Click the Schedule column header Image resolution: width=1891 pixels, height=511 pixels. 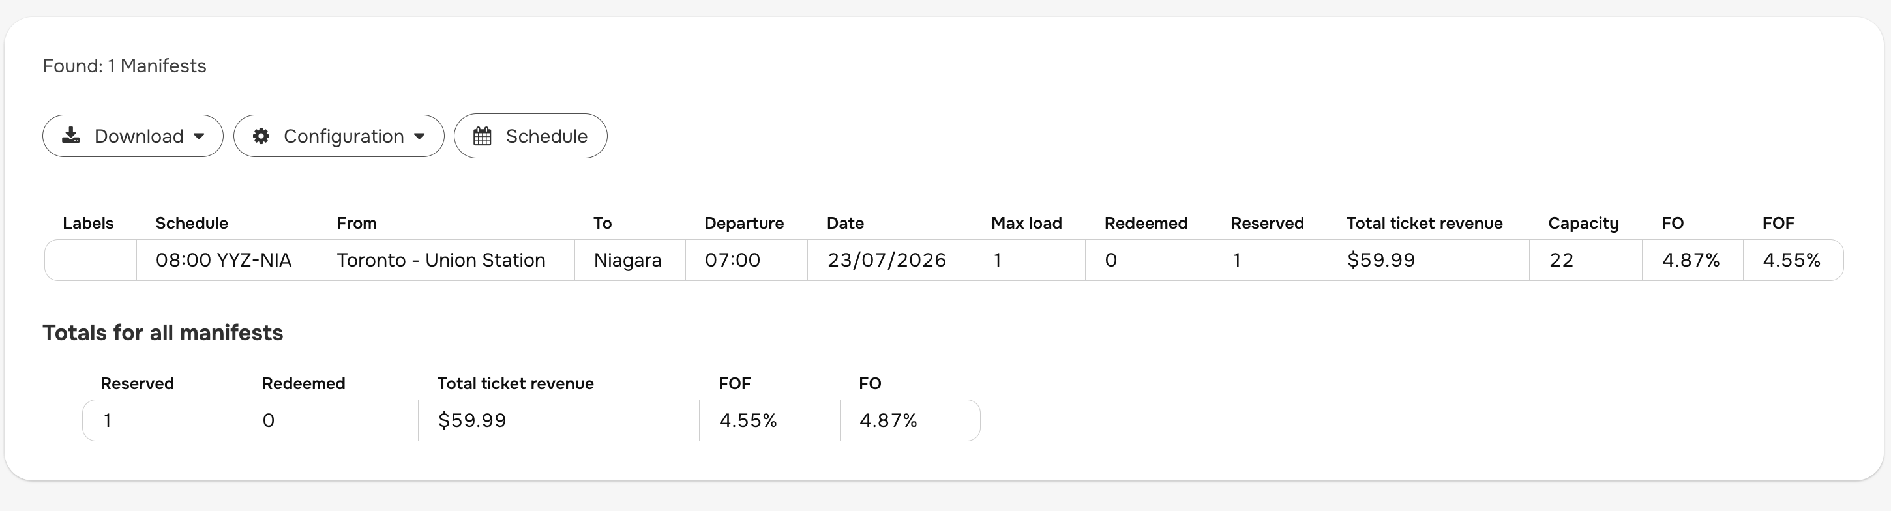coord(192,223)
